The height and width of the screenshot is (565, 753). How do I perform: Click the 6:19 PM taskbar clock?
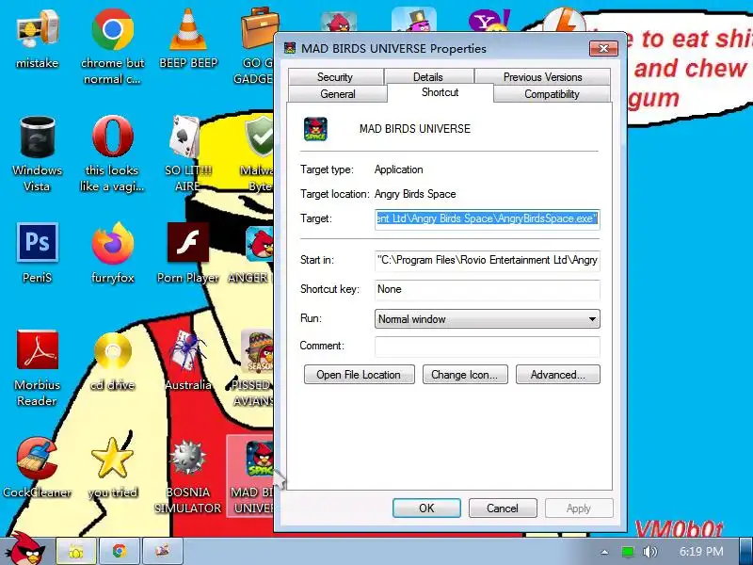701,552
